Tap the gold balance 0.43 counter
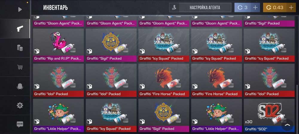This screenshot has width=299, height=134. (275, 7)
